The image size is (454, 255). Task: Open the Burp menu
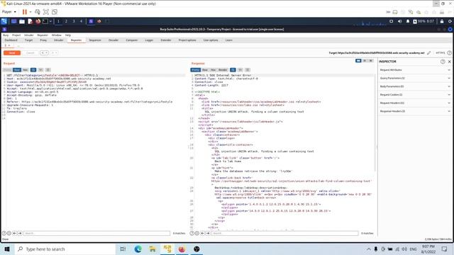pyautogui.click(x=6, y=35)
